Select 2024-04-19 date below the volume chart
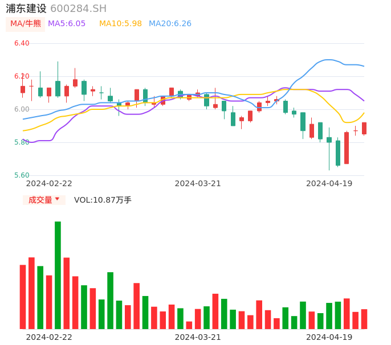This screenshot has width=391, height=345. (329, 337)
